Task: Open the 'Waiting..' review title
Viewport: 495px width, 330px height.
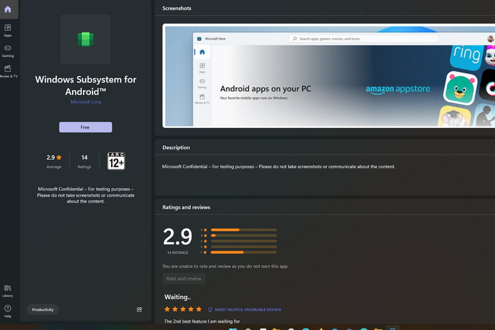Action: tap(178, 297)
